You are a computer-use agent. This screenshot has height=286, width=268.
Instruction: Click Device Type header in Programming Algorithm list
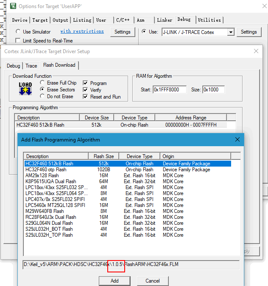134,118
